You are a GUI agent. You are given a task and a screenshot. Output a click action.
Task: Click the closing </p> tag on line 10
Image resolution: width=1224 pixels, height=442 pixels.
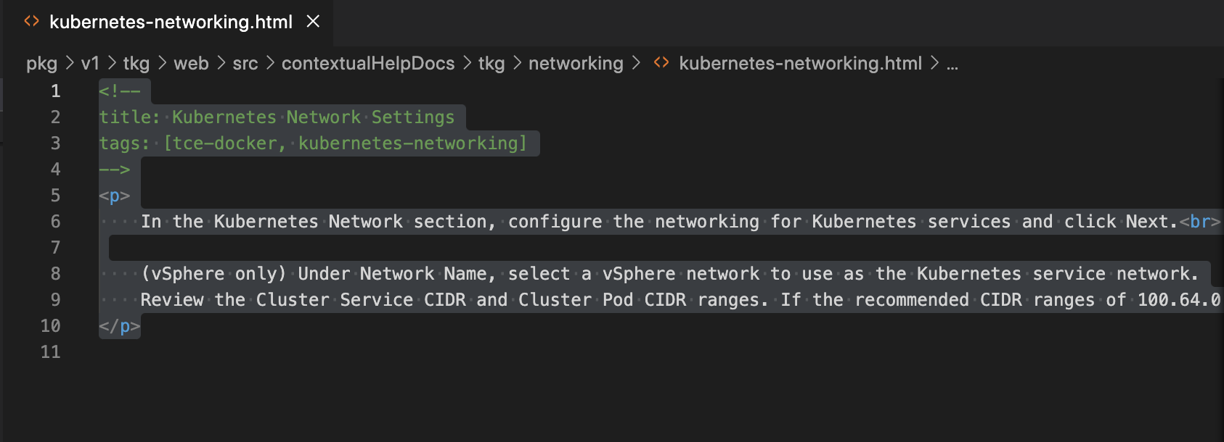coord(119,326)
